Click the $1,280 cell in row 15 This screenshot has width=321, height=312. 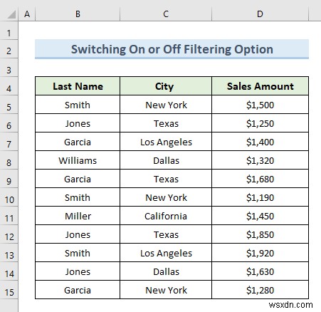(x=260, y=290)
